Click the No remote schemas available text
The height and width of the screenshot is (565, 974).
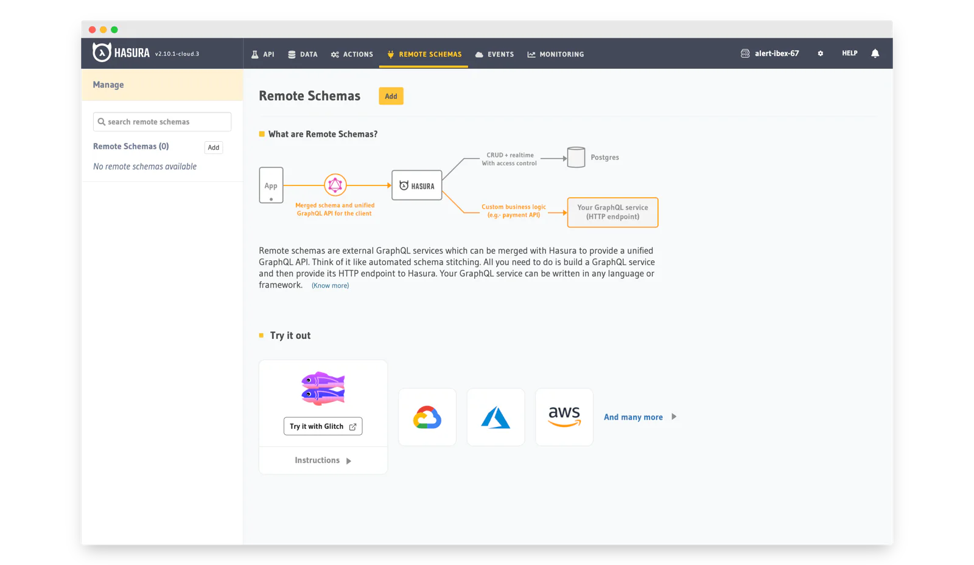point(145,166)
